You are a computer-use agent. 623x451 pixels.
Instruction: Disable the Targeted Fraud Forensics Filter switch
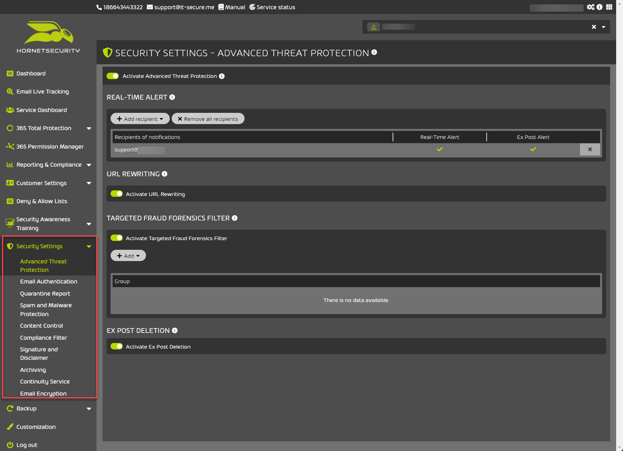click(x=117, y=238)
